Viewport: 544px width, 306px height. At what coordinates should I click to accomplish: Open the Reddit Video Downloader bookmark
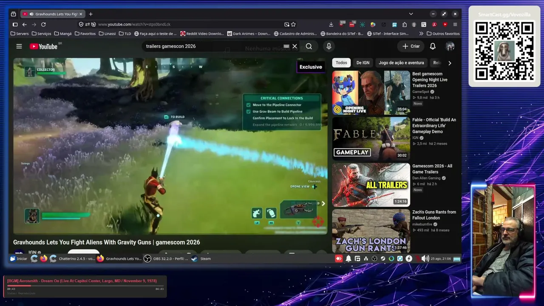[202, 34]
